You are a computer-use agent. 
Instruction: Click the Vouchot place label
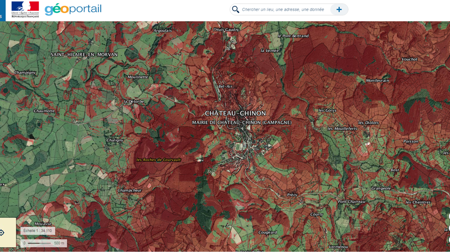click(x=409, y=59)
